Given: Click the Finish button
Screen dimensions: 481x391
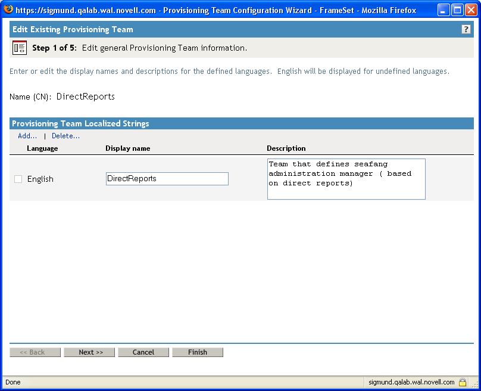Looking at the screenshot, I should coord(198,352).
